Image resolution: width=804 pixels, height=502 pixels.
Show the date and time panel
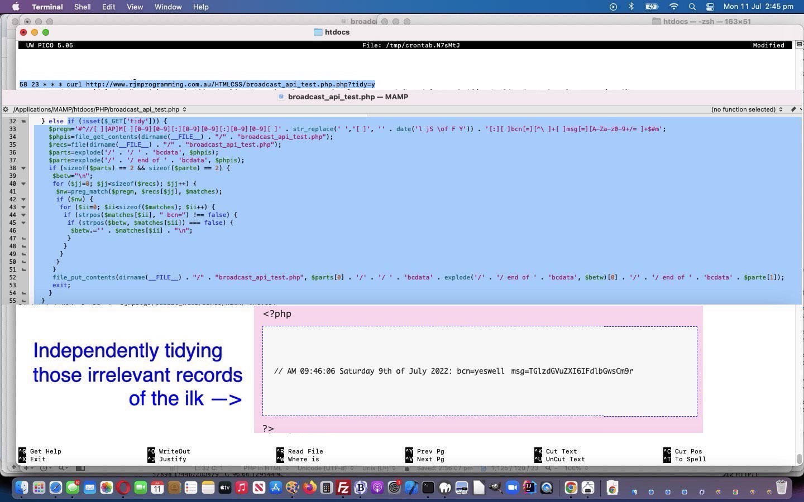pyautogui.click(x=758, y=7)
